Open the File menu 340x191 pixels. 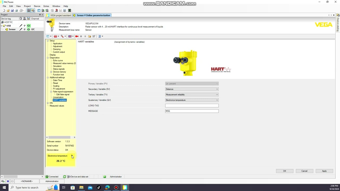5,6
